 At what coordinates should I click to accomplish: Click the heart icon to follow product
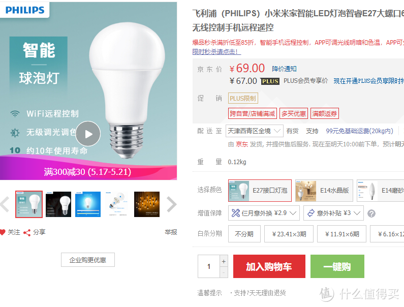pos(3,232)
